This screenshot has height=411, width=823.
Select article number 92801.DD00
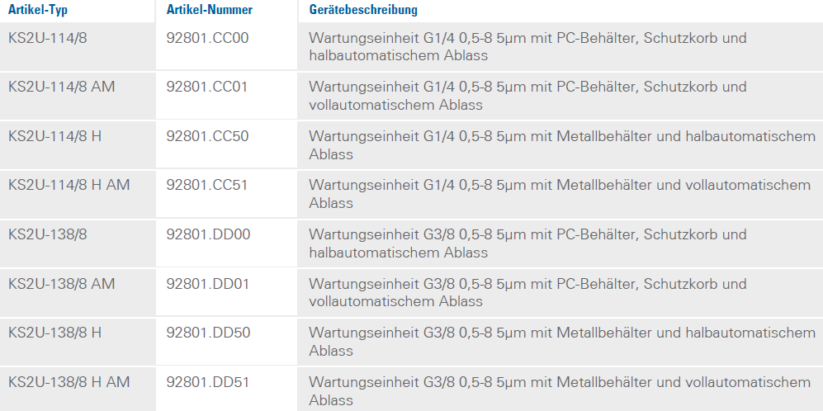[x=208, y=234]
